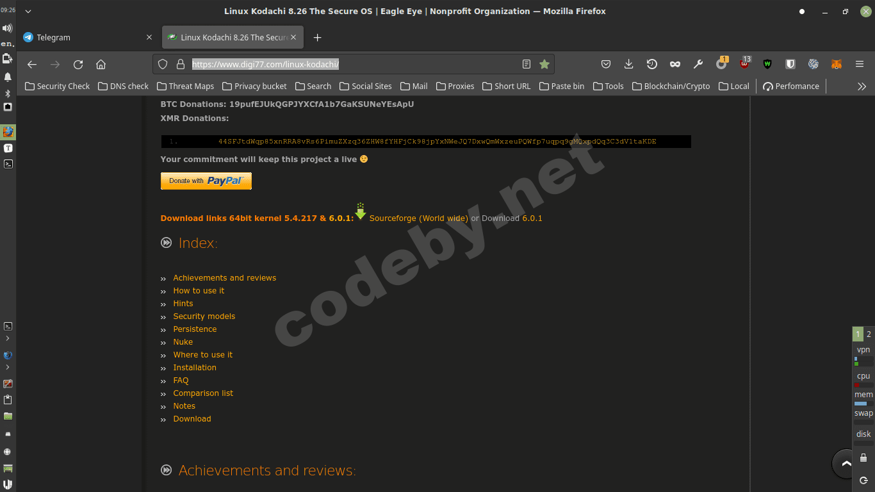
Task: Open the Sourceforge (World wide) download link
Action: pyautogui.click(x=418, y=218)
